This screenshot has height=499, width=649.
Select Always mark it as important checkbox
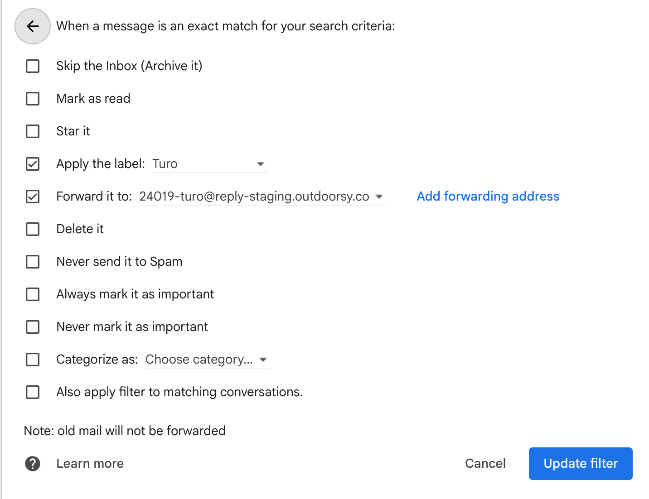(x=33, y=294)
